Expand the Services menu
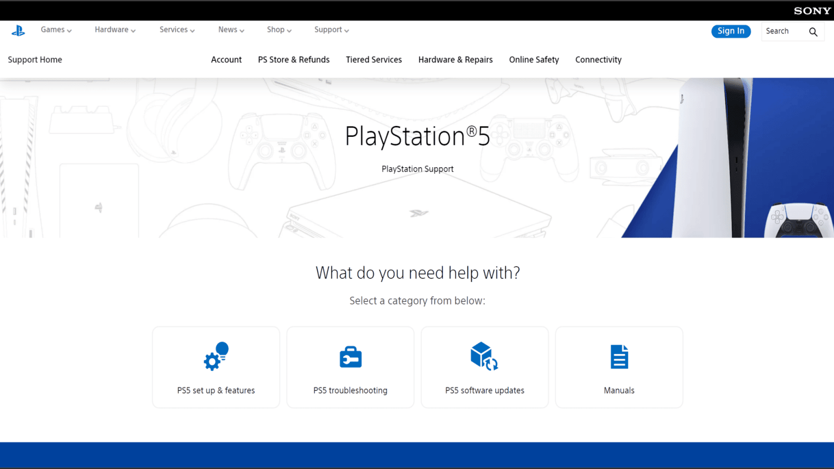 click(176, 30)
